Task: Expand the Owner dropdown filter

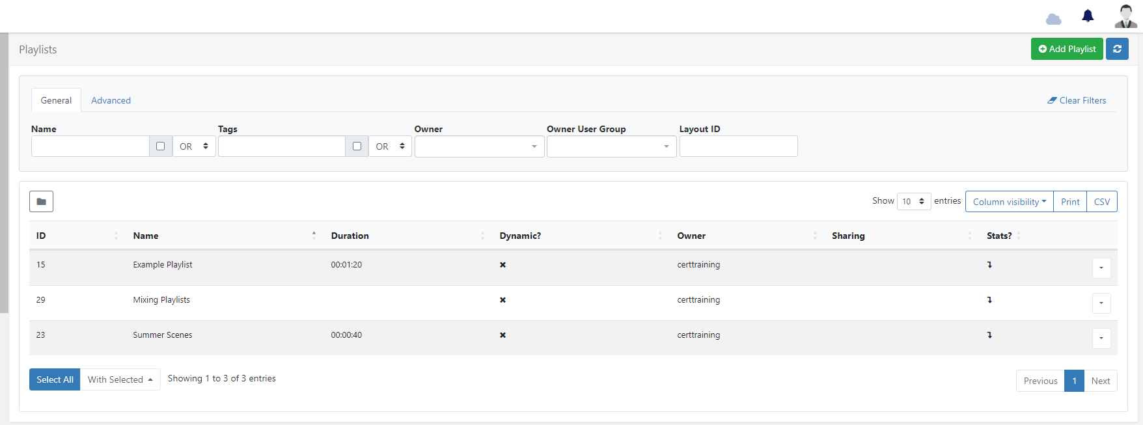Action: (479, 146)
